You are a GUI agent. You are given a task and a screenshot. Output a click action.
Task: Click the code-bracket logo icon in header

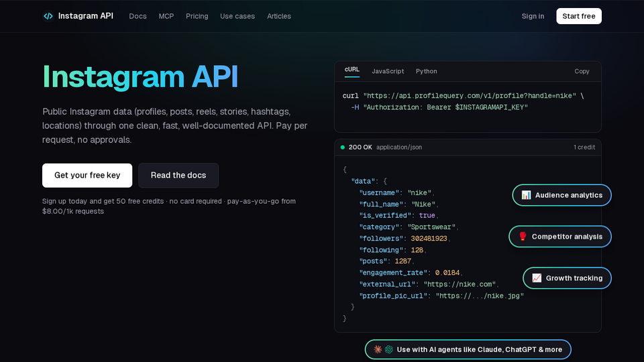[48, 16]
